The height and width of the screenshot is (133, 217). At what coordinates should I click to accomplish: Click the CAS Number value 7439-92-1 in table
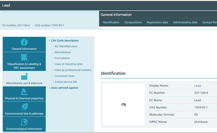click(201, 107)
